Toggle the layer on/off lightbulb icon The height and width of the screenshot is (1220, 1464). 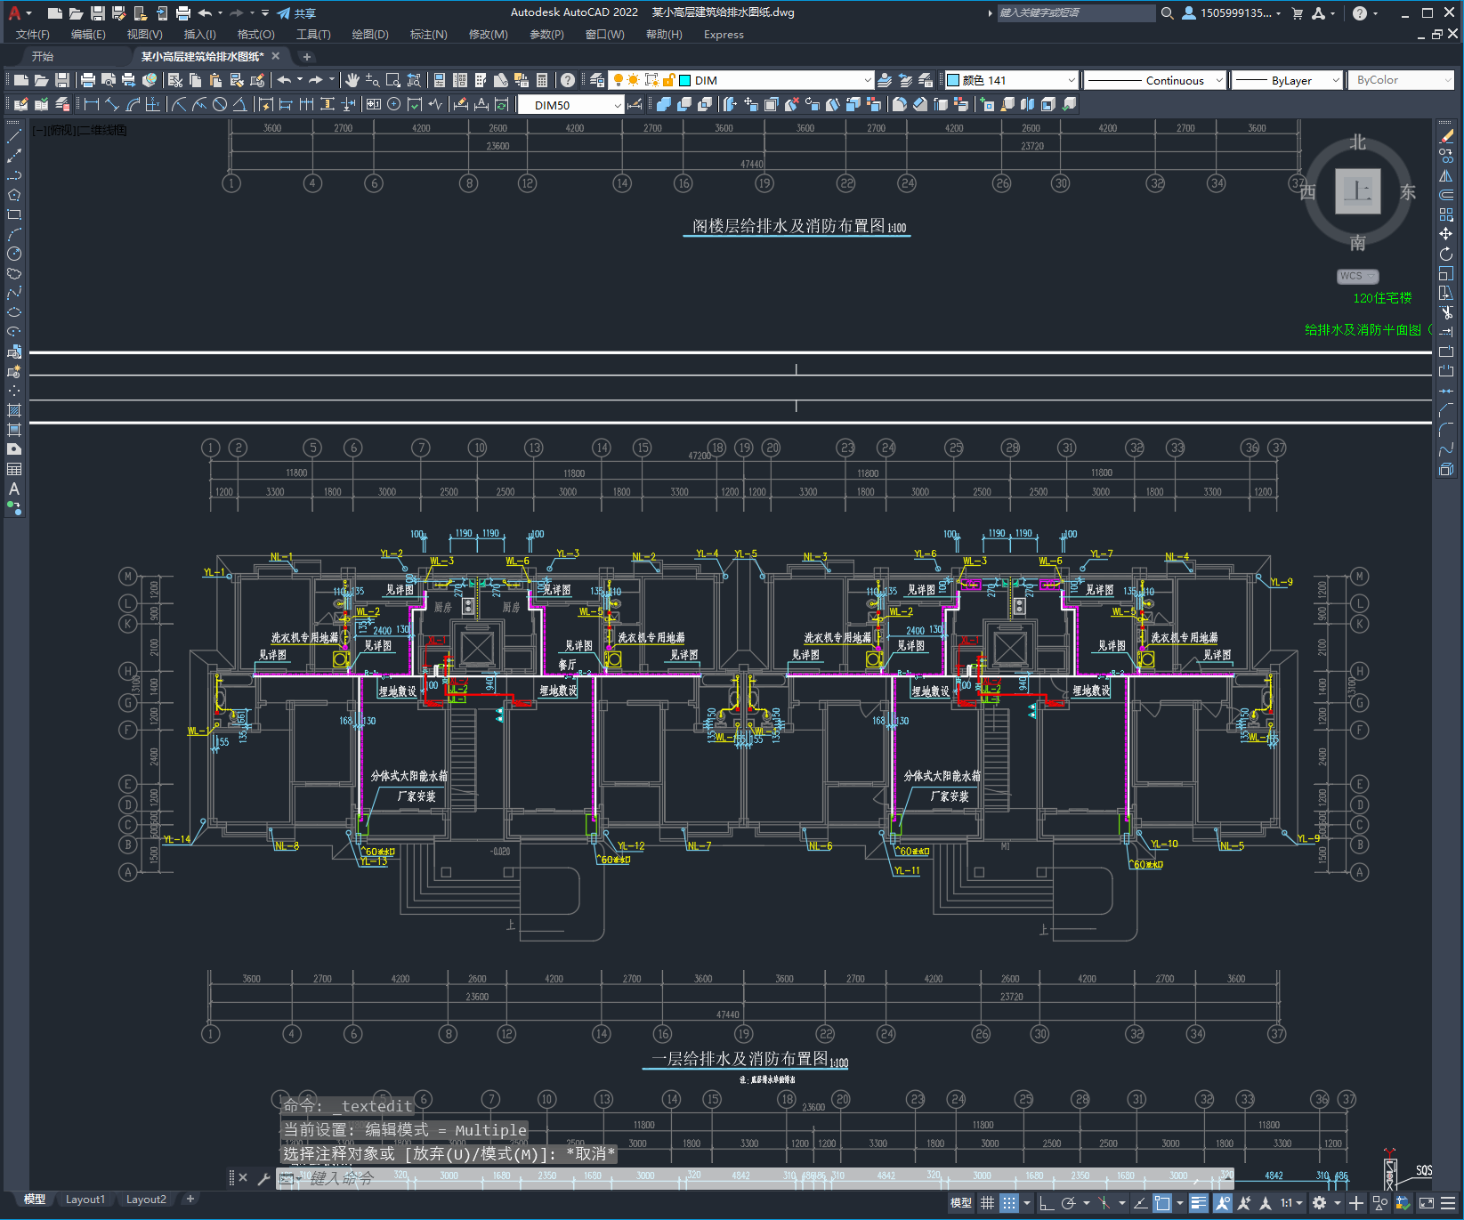(618, 80)
